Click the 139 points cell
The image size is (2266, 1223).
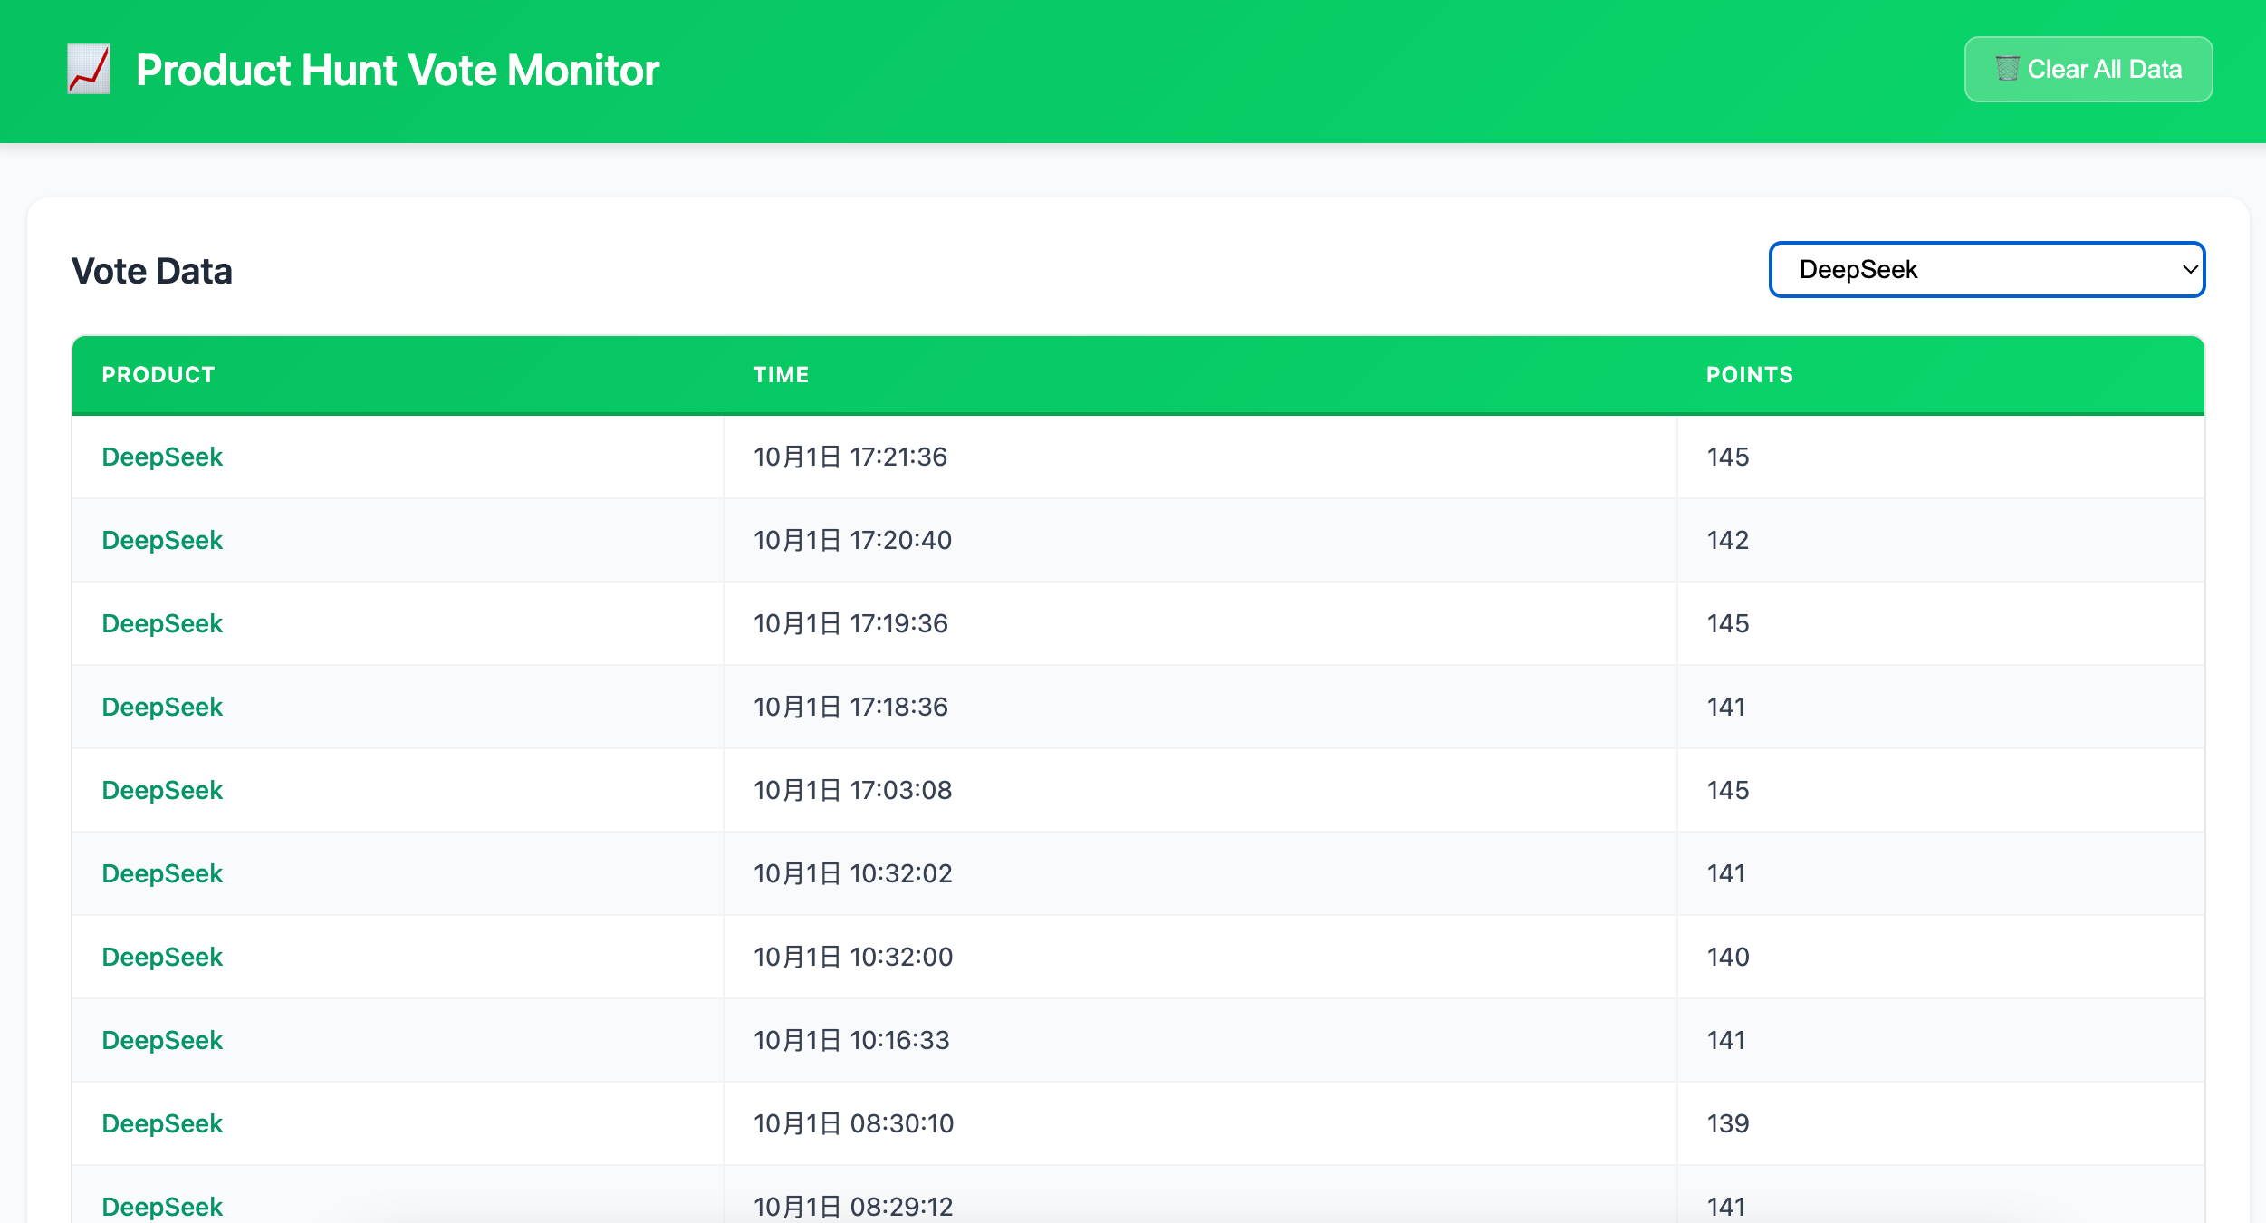tap(1727, 1123)
